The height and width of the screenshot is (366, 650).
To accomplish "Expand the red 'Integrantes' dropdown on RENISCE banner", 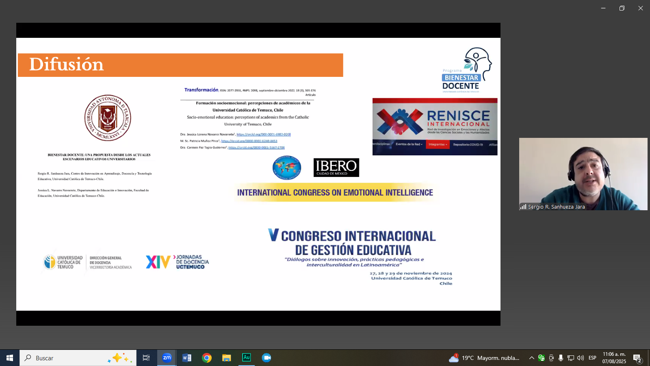I will pos(439,144).
